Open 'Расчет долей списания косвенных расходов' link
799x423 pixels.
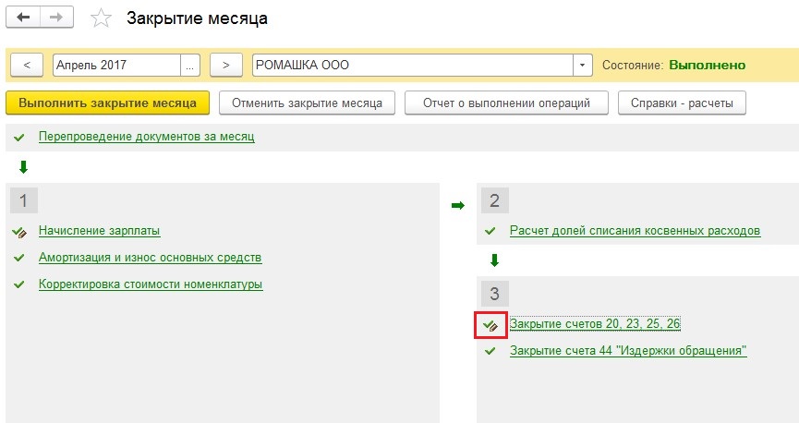tap(635, 231)
